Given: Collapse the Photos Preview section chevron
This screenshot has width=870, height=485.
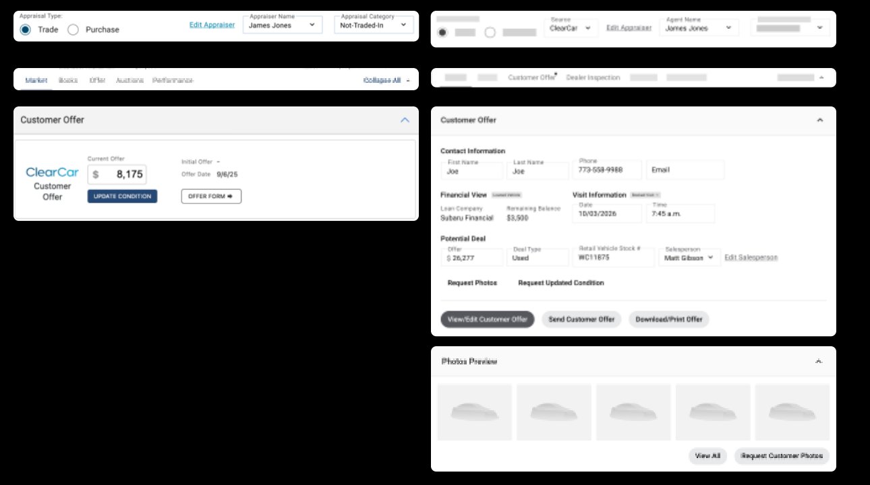Looking at the screenshot, I should (x=818, y=362).
